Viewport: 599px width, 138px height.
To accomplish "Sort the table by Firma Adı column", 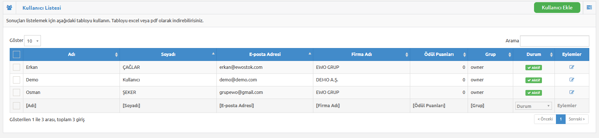I will click(361, 54).
